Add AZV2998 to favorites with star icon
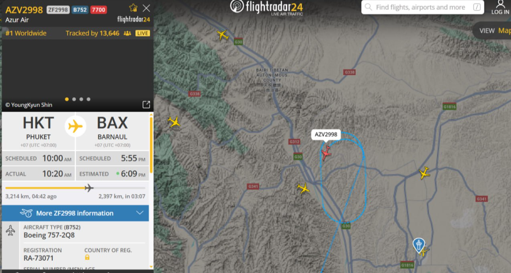Image resolution: width=511 pixels, height=273 pixels. (133, 8)
